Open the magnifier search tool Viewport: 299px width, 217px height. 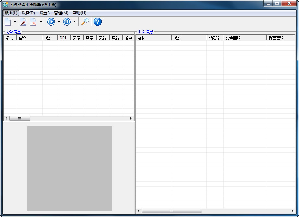pos(85,22)
